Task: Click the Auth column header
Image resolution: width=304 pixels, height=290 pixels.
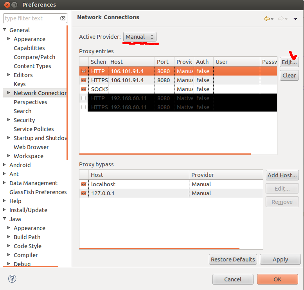Action: point(203,62)
